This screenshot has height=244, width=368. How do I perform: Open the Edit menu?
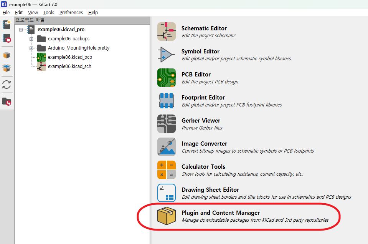point(19,12)
